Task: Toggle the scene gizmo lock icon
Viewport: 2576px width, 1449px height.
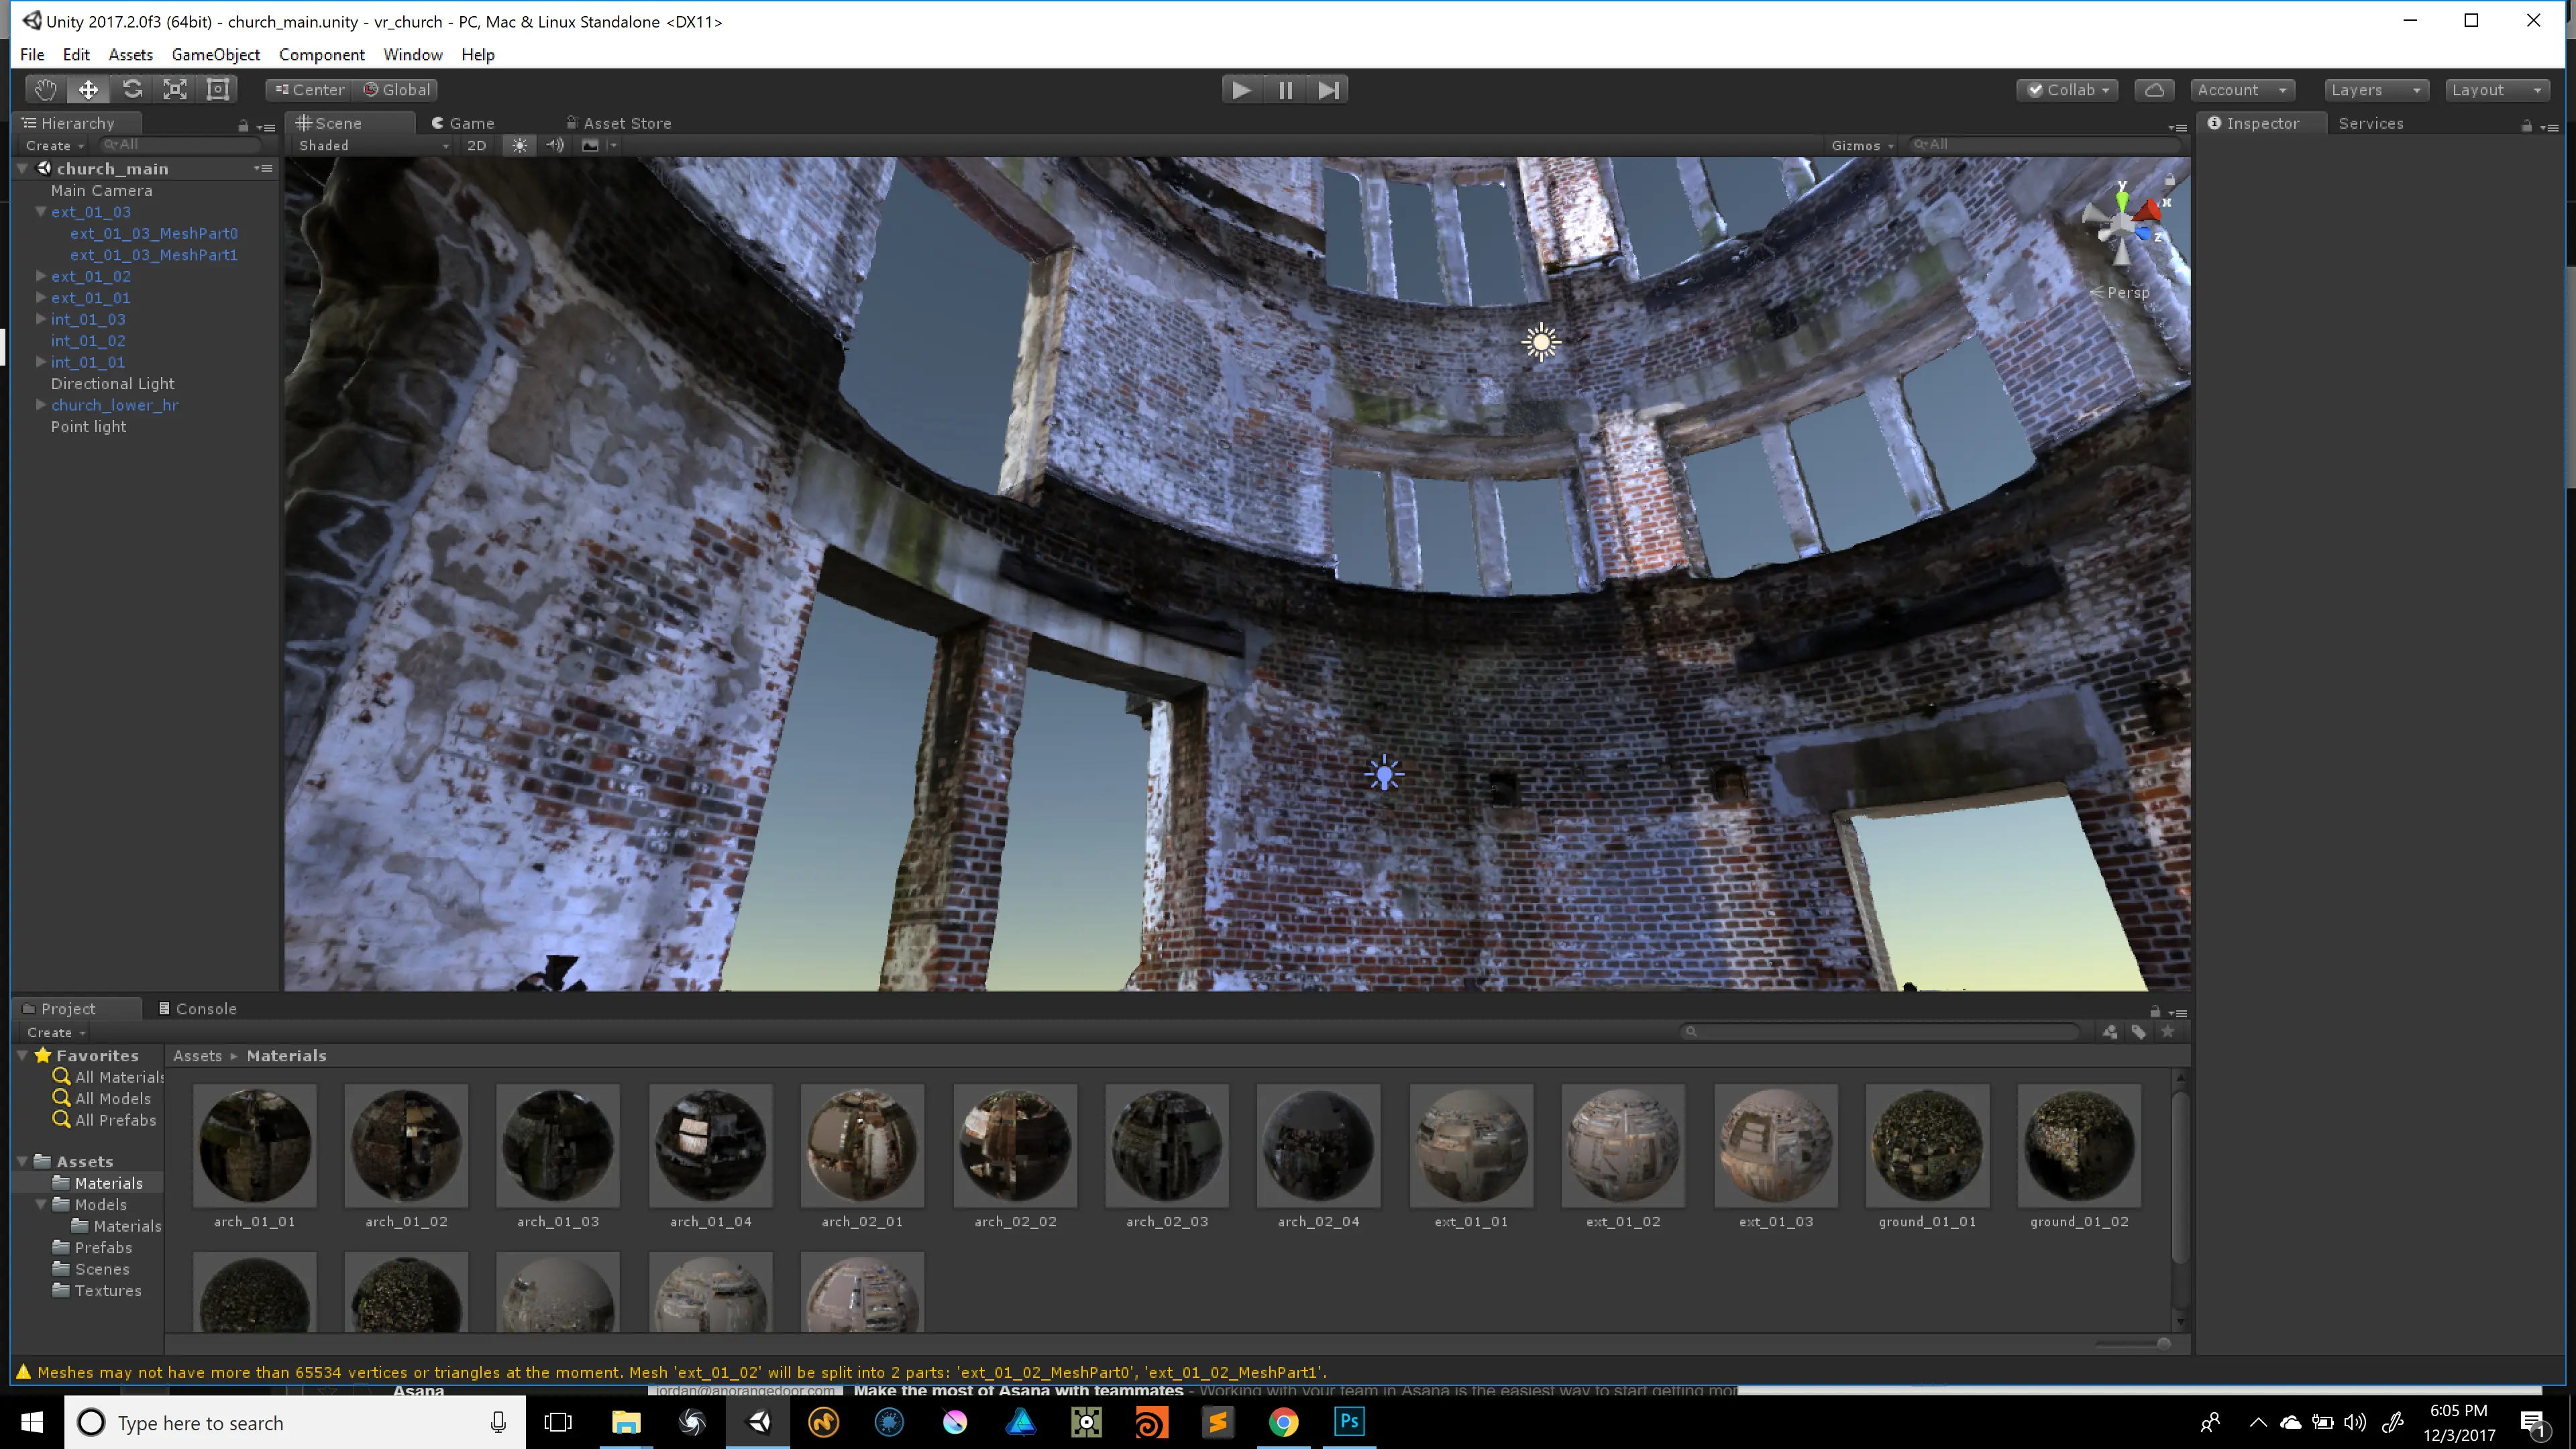Action: pyautogui.click(x=2169, y=180)
